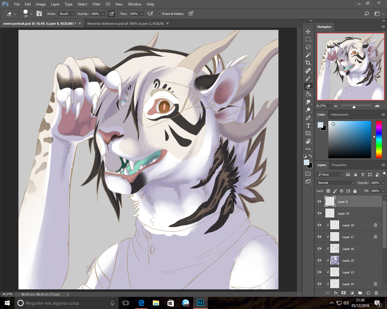The height and width of the screenshot is (309, 387).
Task: Select the Crop tool
Action: [308, 63]
